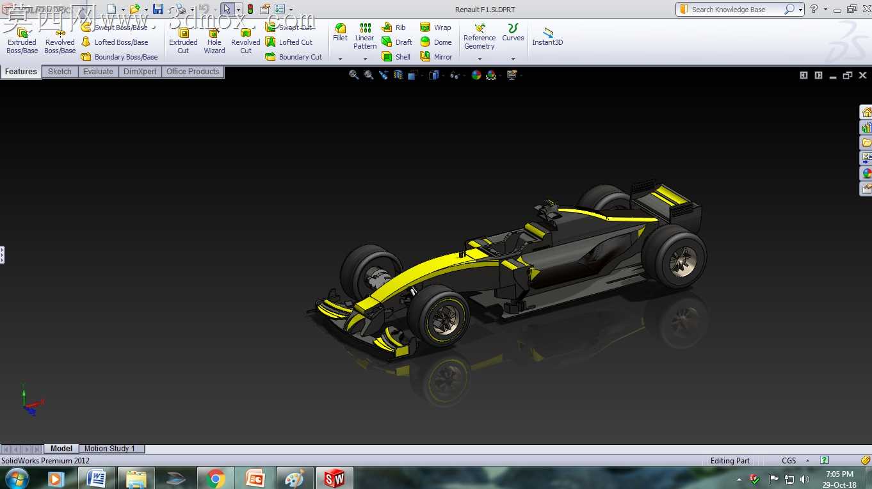Expand the Curves dropdown arrow
The image size is (872, 489).
click(513, 59)
